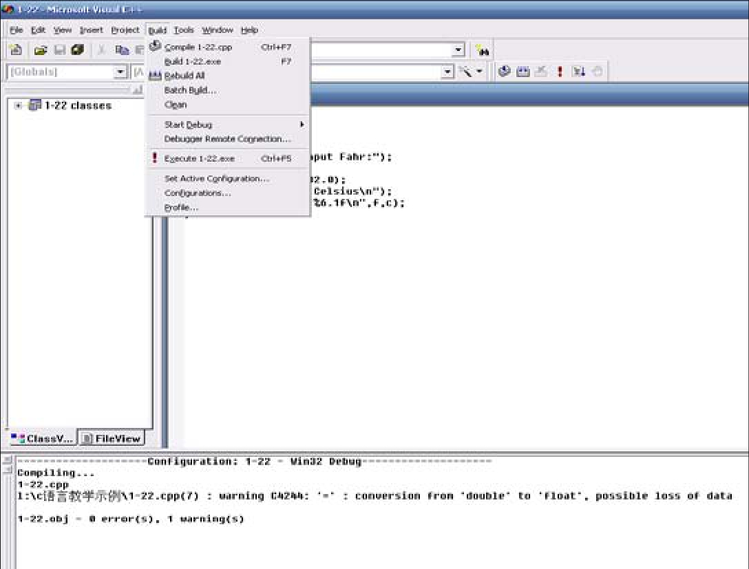Click the '1-22 classes' tree label

78,105
